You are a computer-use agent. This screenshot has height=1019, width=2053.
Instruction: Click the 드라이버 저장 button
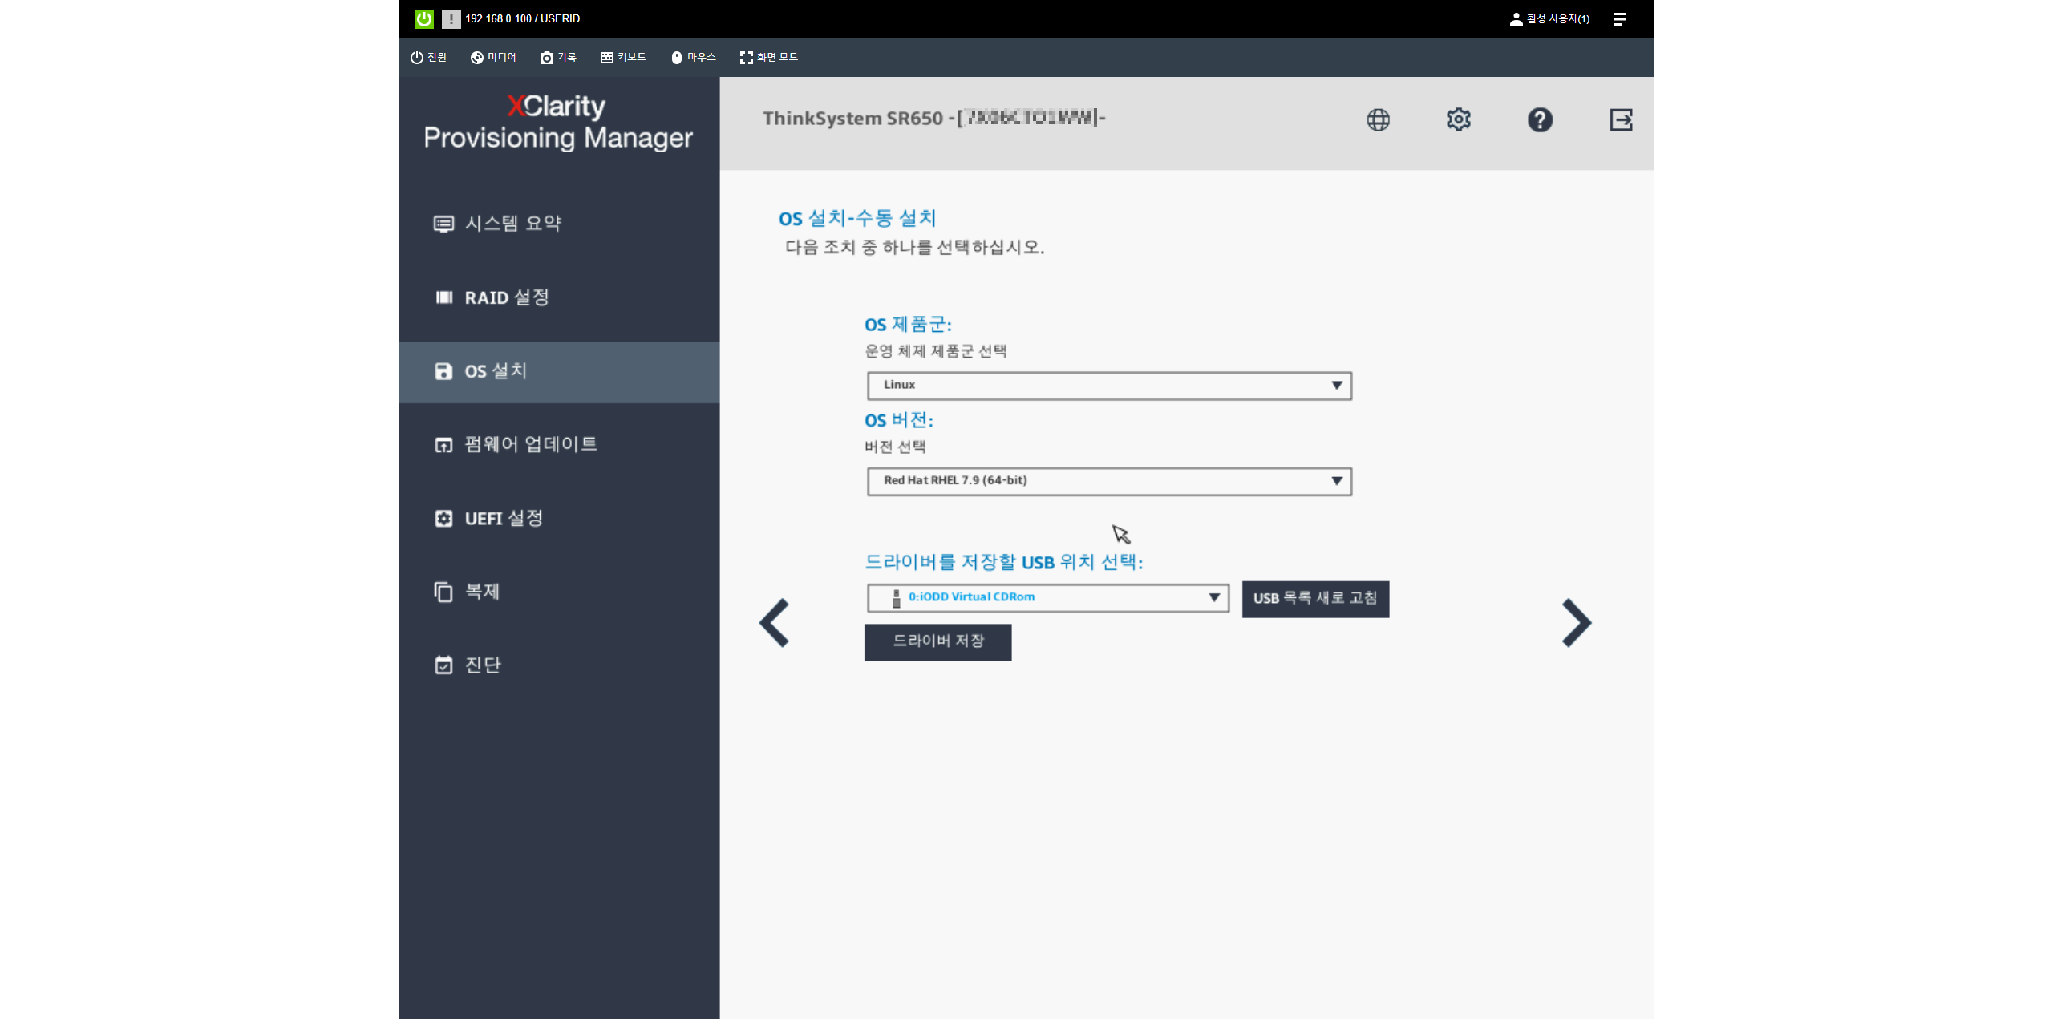[x=937, y=641]
